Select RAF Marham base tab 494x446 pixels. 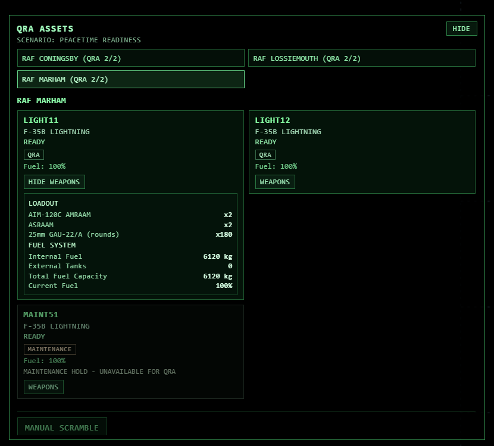pyautogui.click(x=131, y=79)
